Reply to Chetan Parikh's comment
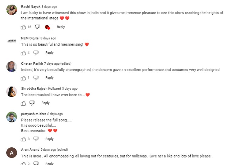 click(50, 78)
